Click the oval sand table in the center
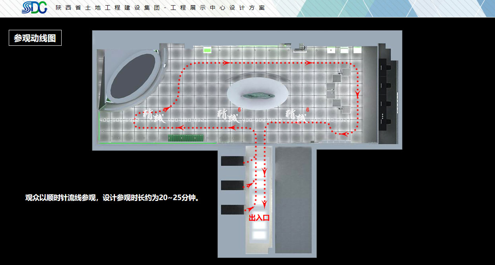 tap(258, 93)
